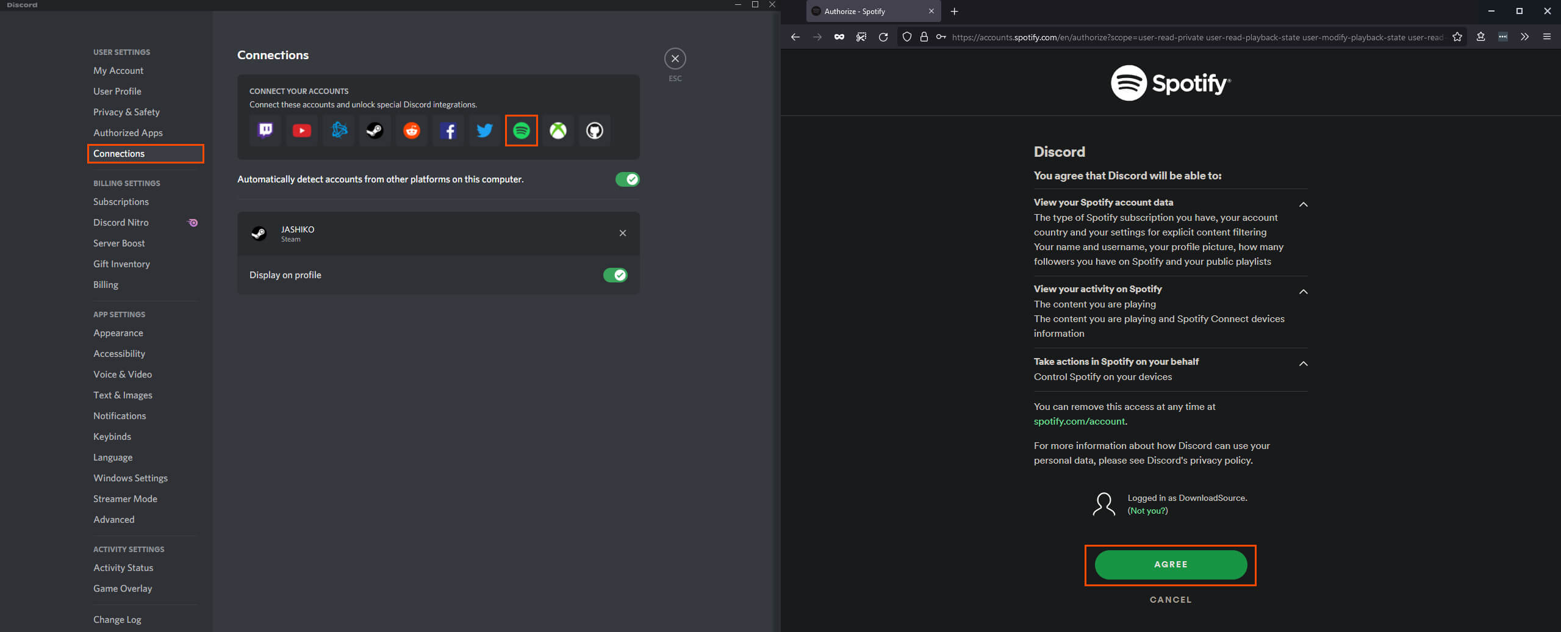Click the Nitro badge icon beside Discord Nitro
The width and height of the screenshot is (1561, 632).
pyautogui.click(x=193, y=223)
